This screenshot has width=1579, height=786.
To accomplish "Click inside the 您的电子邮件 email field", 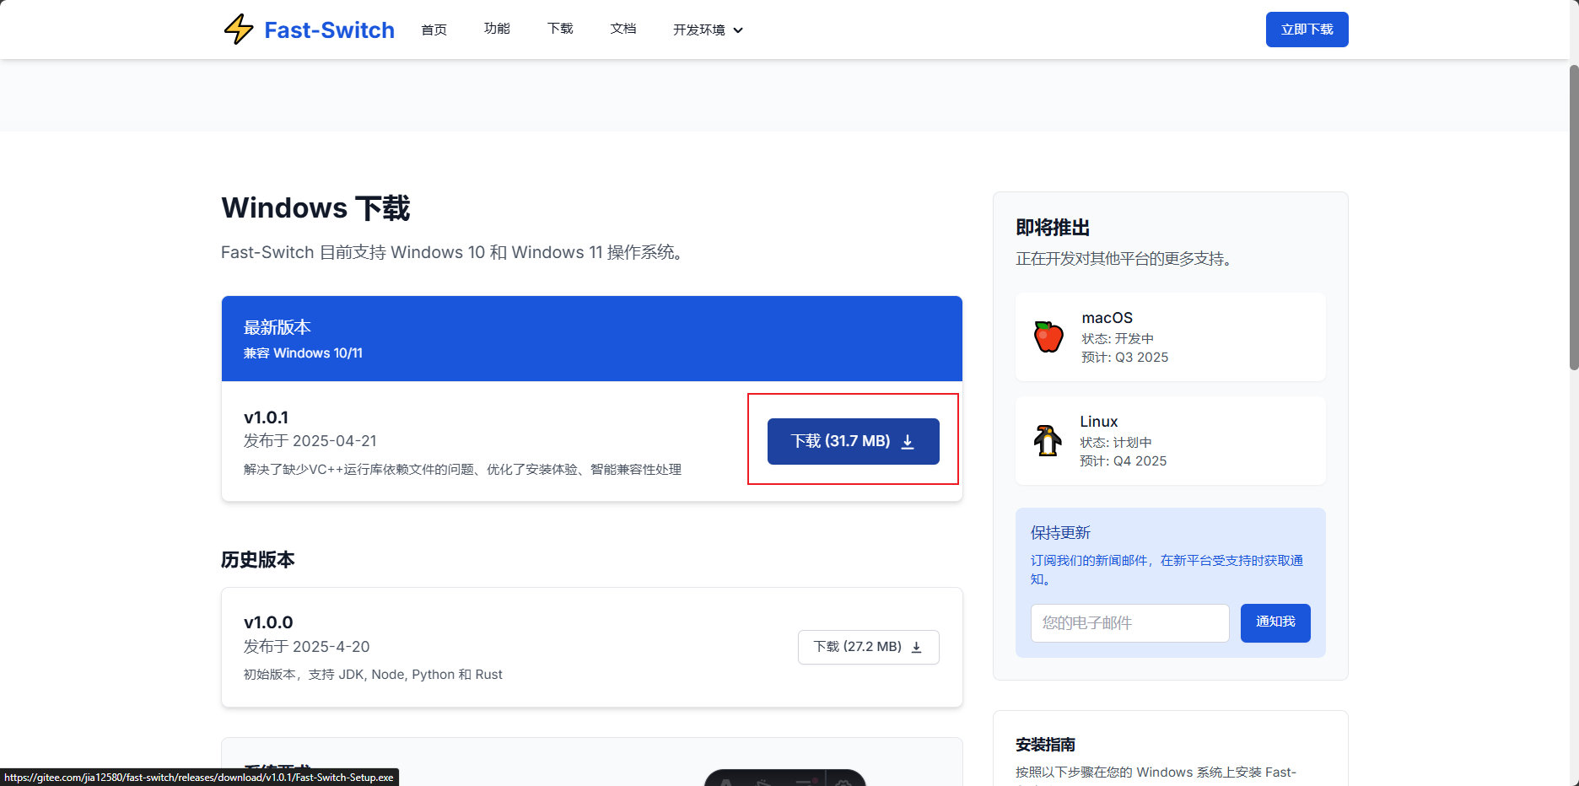I will [1129, 622].
